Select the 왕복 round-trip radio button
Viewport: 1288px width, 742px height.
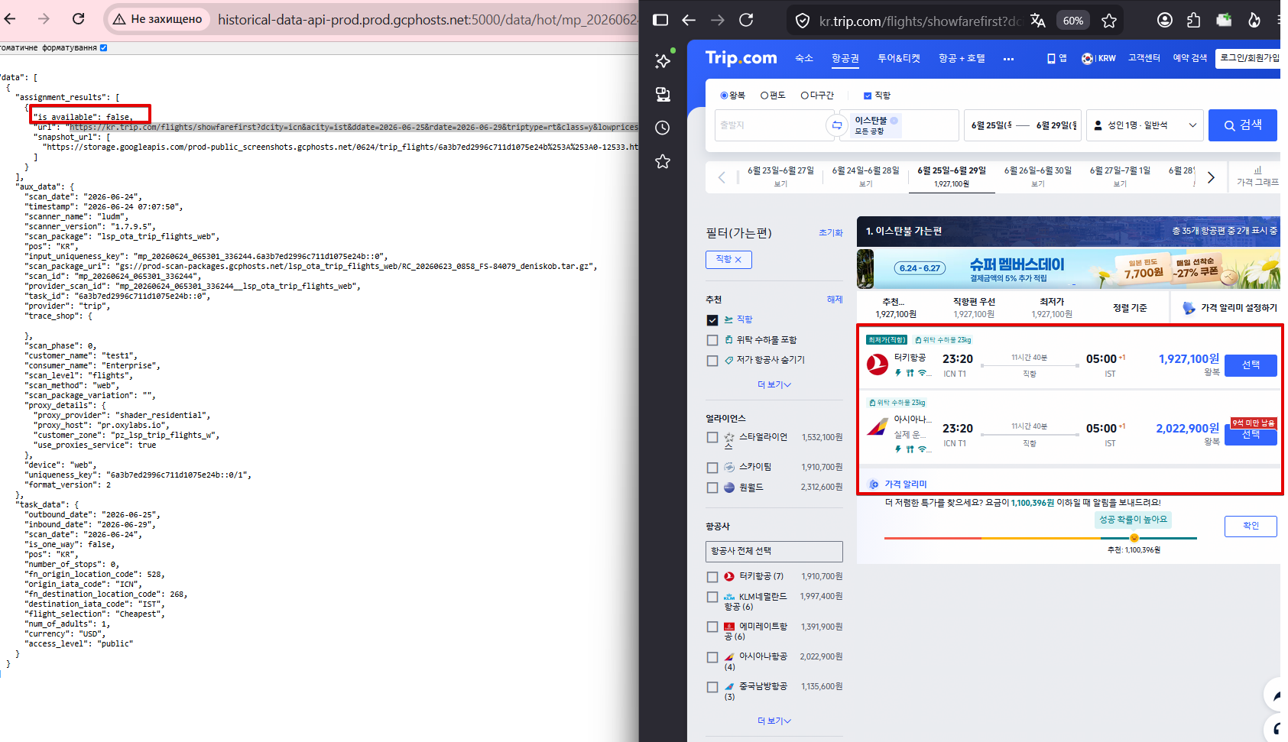[x=724, y=96]
